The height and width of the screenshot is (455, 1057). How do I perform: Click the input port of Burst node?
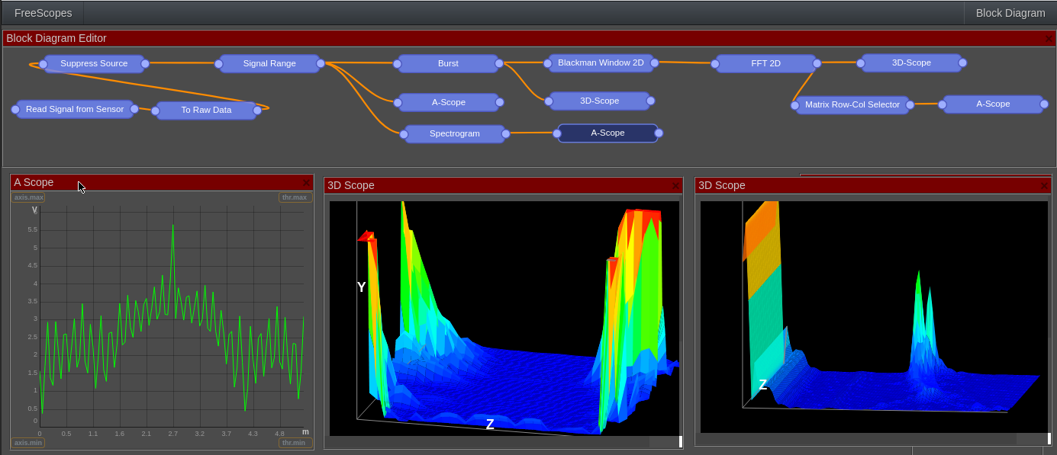pyautogui.click(x=397, y=64)
